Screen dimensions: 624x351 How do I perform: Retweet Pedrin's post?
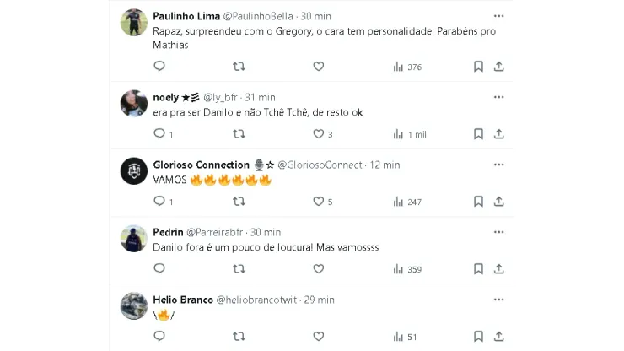(239, 269)
